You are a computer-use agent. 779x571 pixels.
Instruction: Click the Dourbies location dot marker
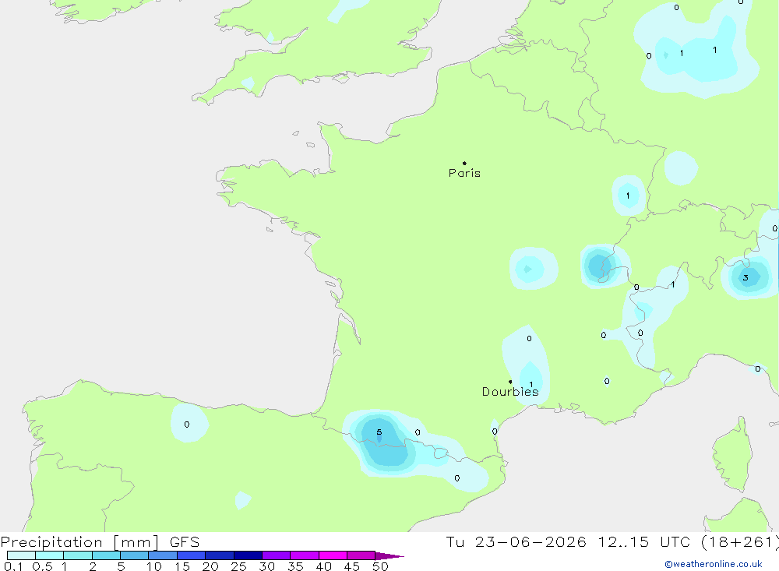point(510,382)
